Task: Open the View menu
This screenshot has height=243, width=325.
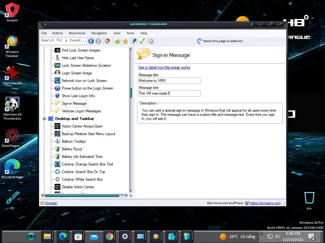Action: [x=117, y=33]
